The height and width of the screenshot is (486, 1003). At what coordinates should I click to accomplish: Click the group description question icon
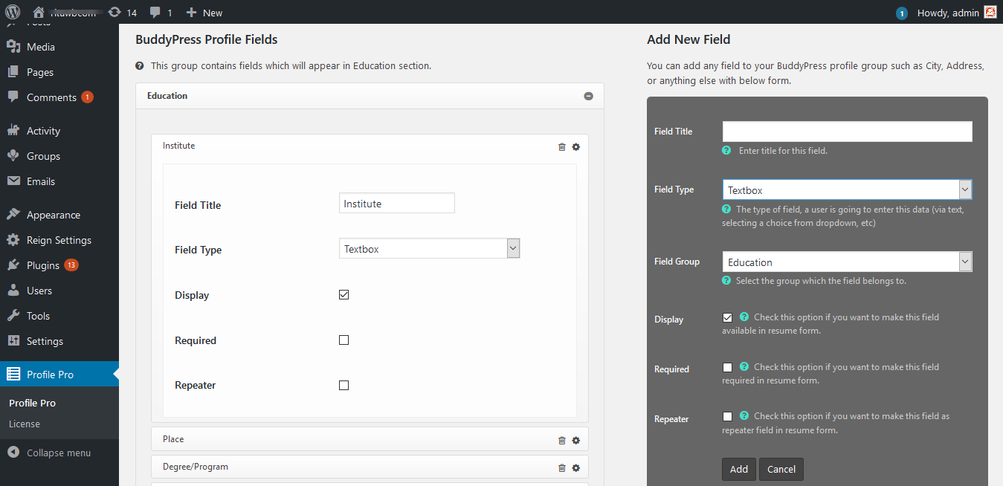[x=140, y=65]
